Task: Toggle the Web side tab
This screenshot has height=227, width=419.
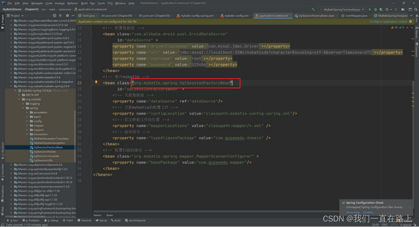Action: click(x=3, y=211)
